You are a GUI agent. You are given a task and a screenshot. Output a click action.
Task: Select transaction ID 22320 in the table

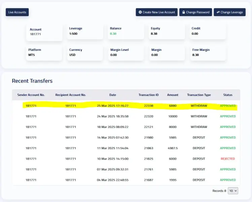(x=148, y=116)
